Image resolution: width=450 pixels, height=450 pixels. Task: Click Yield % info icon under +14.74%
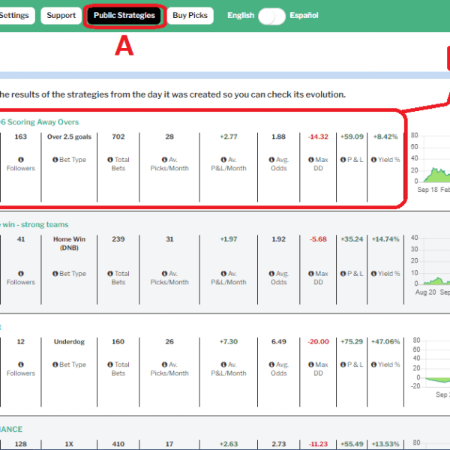(373, 274)
